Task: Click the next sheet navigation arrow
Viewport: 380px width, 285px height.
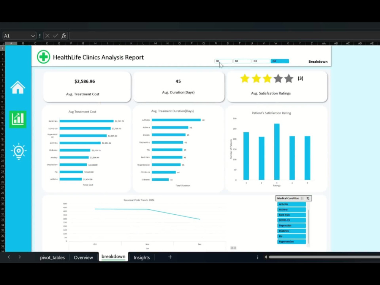Action: pyautogui.click(x=20, y=257)
